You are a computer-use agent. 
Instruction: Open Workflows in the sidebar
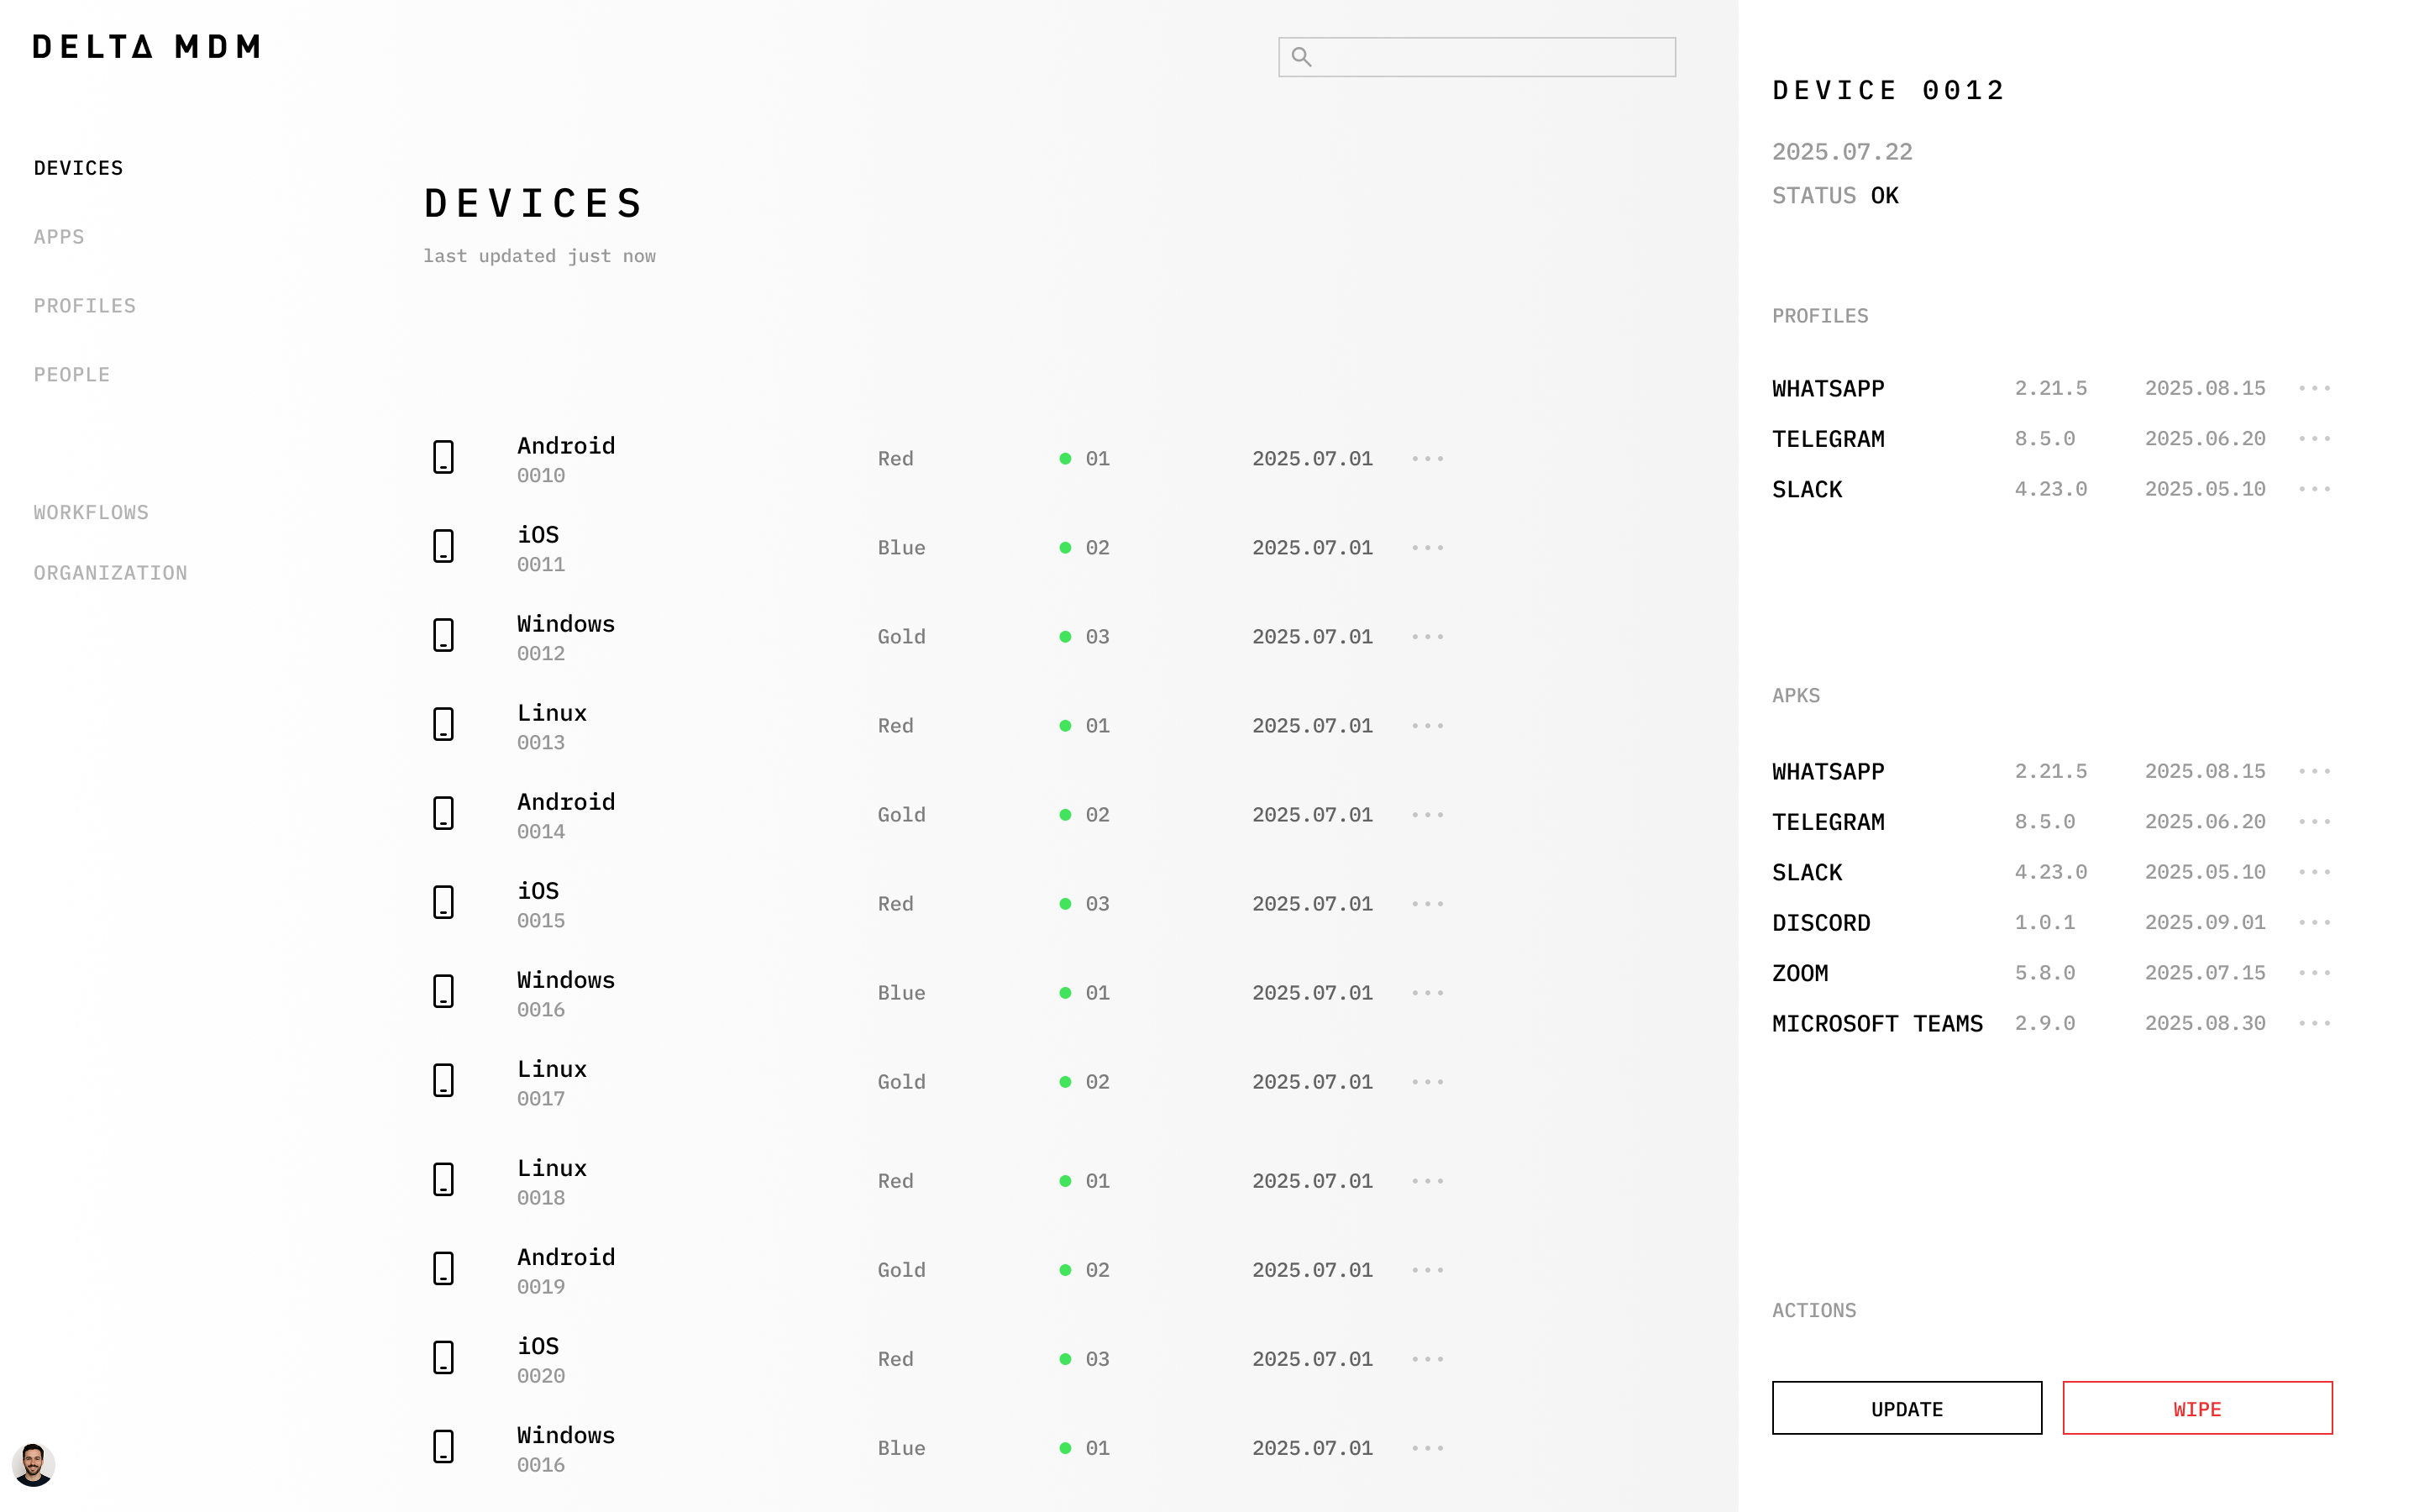coord(91,513)
